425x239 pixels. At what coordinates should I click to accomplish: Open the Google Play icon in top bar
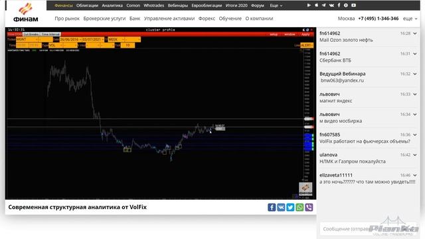tap(309, 5)
